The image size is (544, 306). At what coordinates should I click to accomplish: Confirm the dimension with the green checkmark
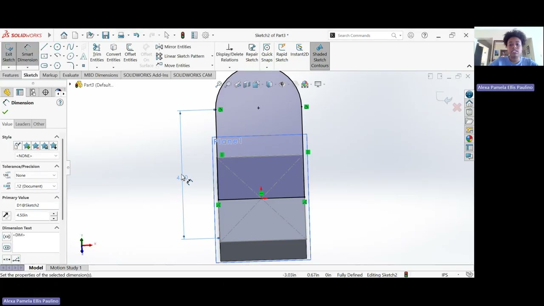pos(5,112)
